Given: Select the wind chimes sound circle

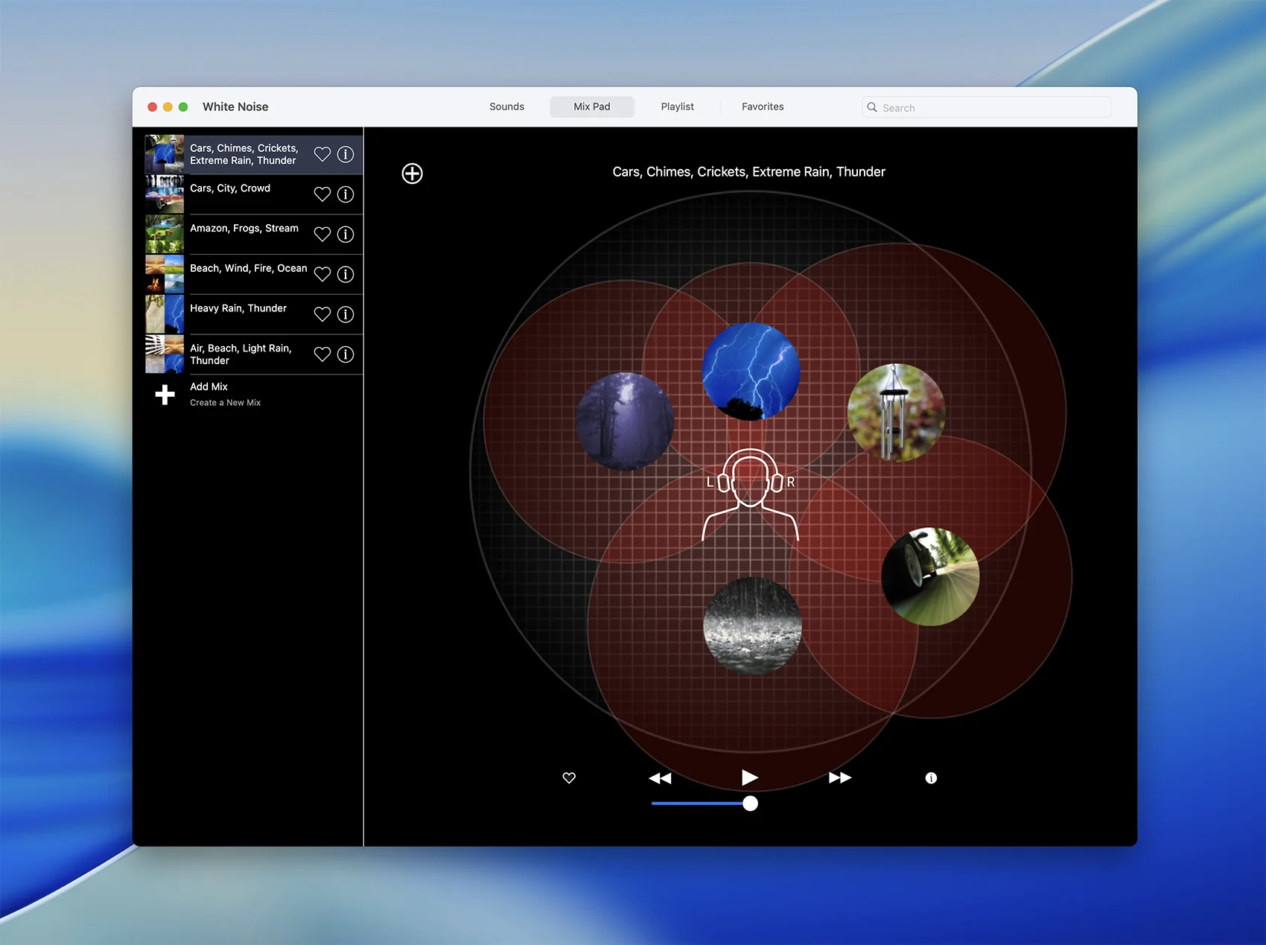Looking at the screenshot, I should coord(896,412).
